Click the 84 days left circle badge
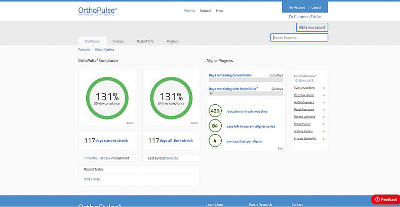Image resolution: width=400 pixels, height=207 pixels. pyautogui.click(x=215, y=126)
